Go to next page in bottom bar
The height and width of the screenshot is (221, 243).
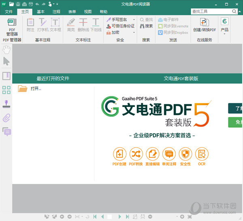119,217
